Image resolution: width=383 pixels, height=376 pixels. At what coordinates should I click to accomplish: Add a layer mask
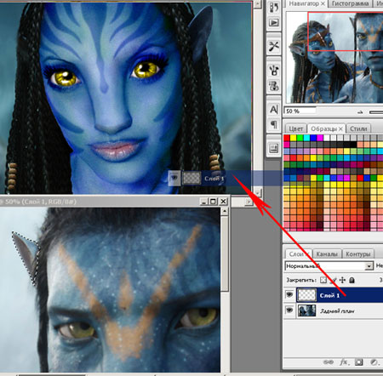pyautogui.click(x=359, y=362)
